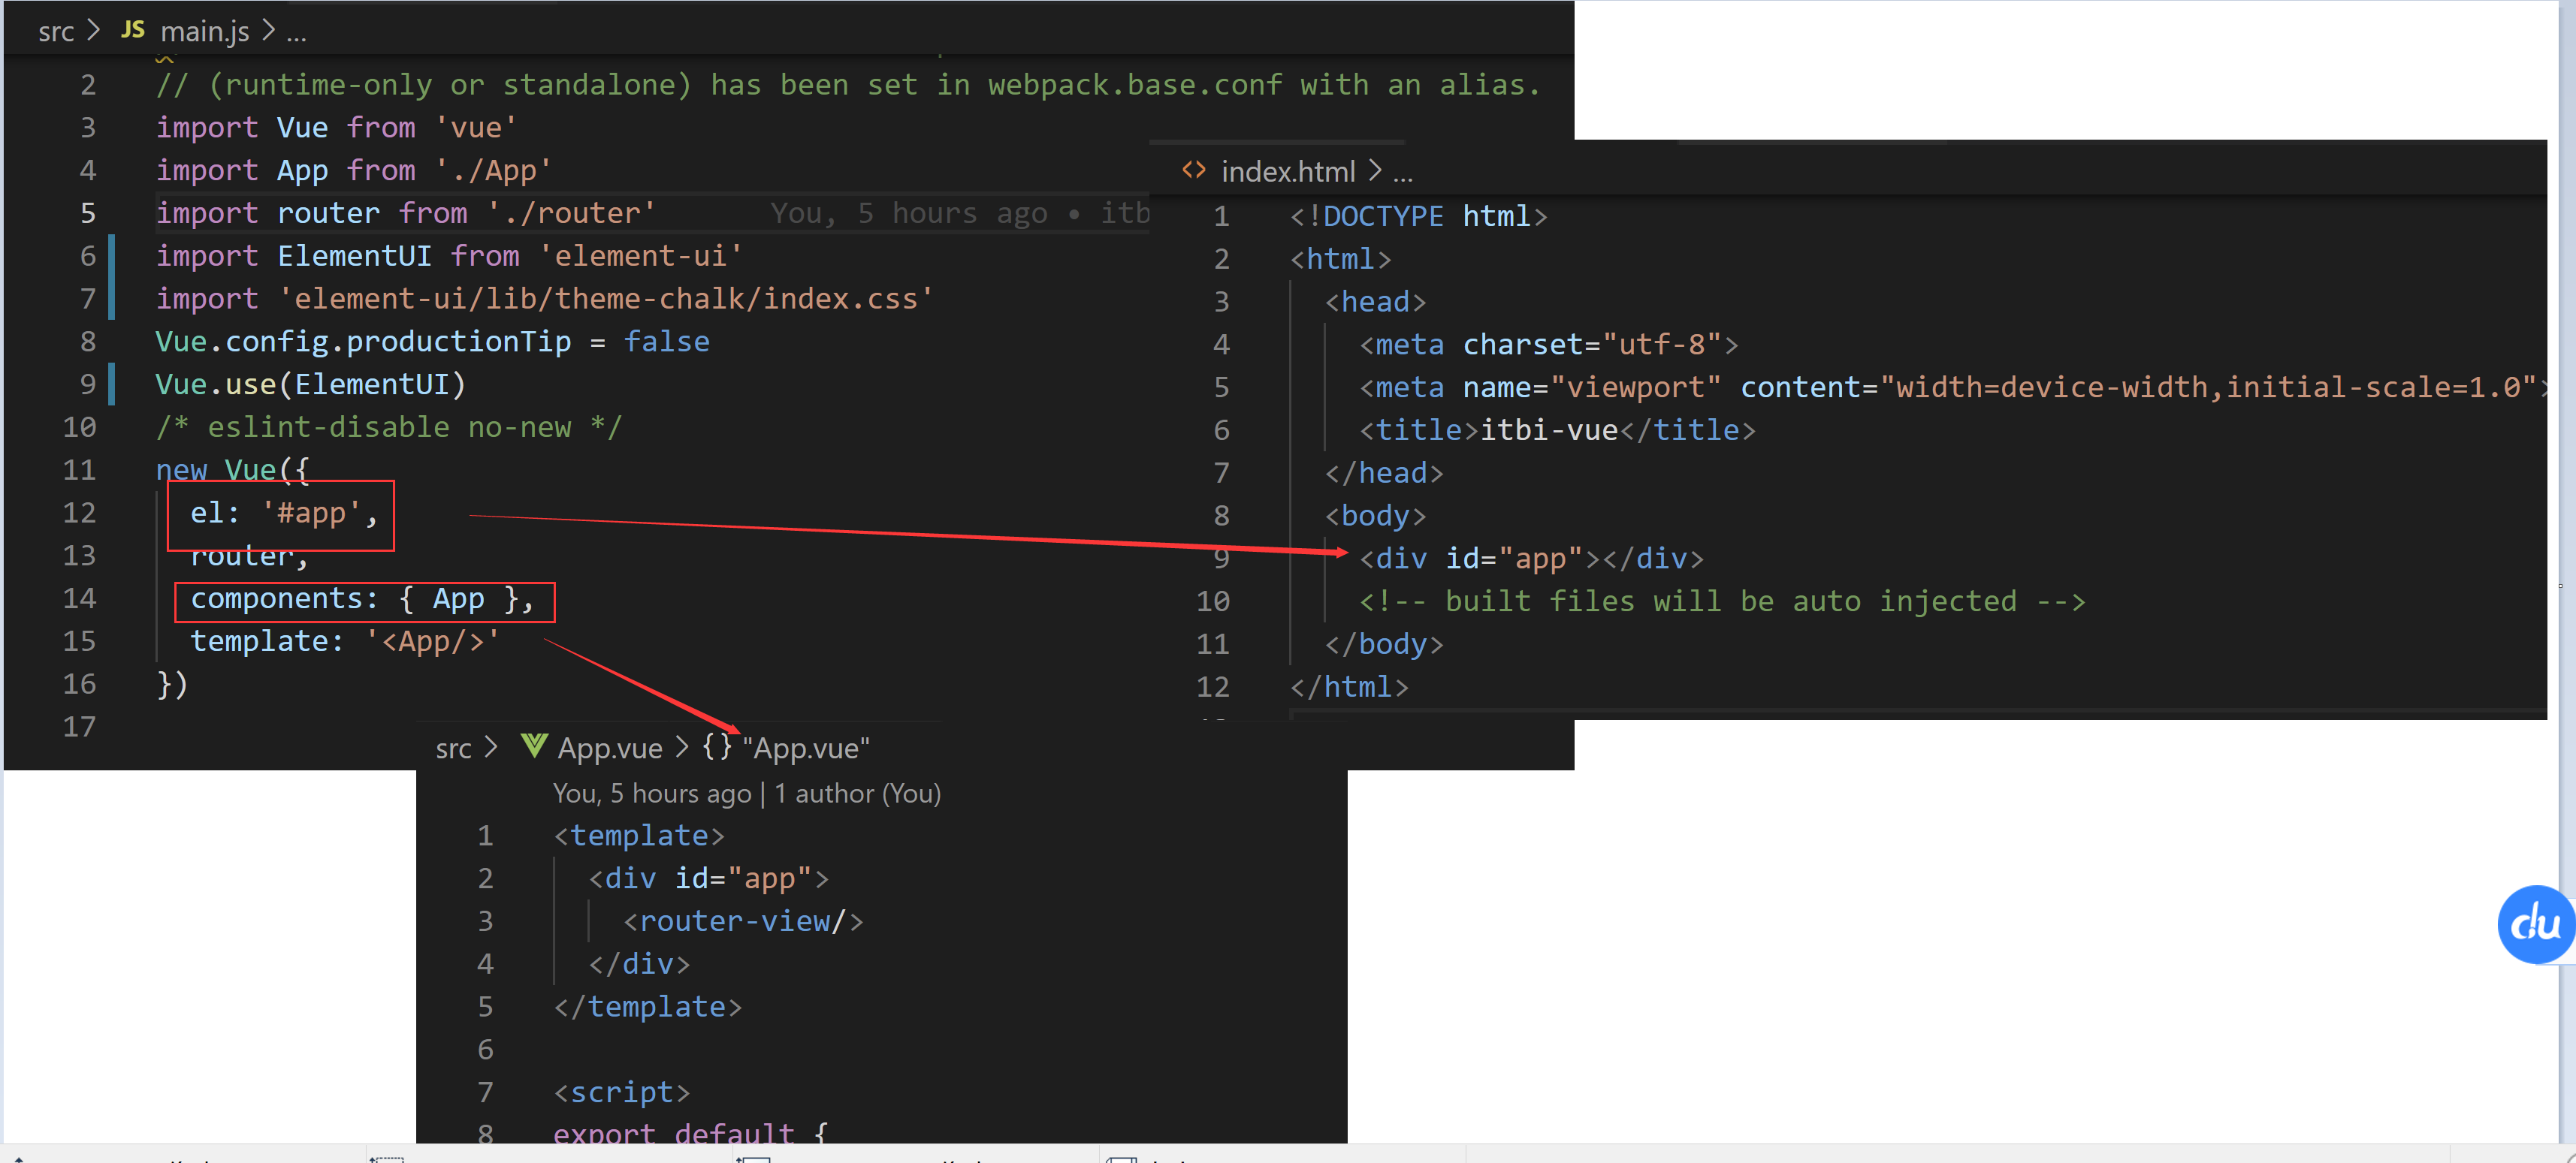
Task: Click 'built files will be auto injected' comment
Action: (x=1722, y=601)
